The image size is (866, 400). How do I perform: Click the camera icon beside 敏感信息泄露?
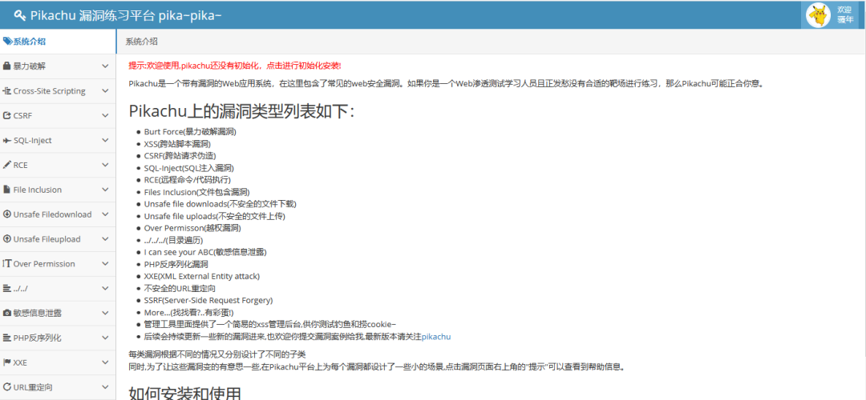point(6,313)
